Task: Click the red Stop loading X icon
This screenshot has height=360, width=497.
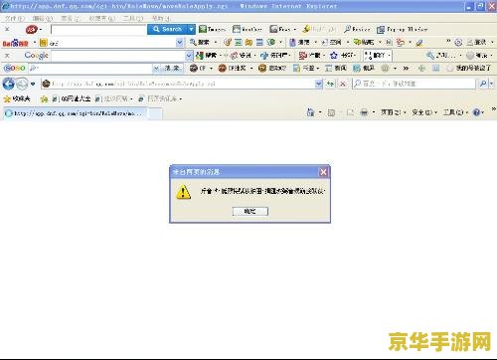Action: pyautogui.click(x=343, y=84)
